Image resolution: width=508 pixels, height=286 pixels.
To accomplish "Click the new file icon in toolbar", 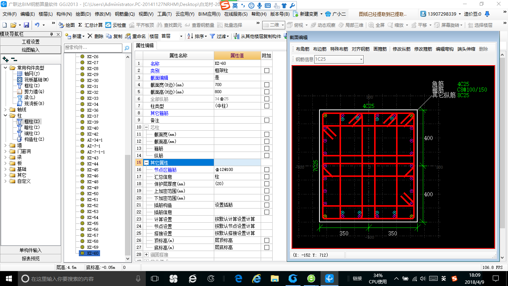I will coord(5,25).
